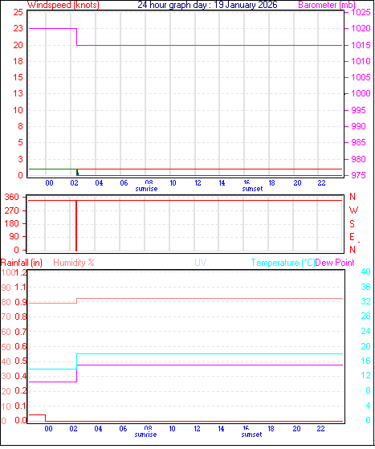This screenshot has height=449, width=375.
Task: Click the 'sunset' label under the windspeed graph
Action: pyautogui.click(x=252, y=189)
